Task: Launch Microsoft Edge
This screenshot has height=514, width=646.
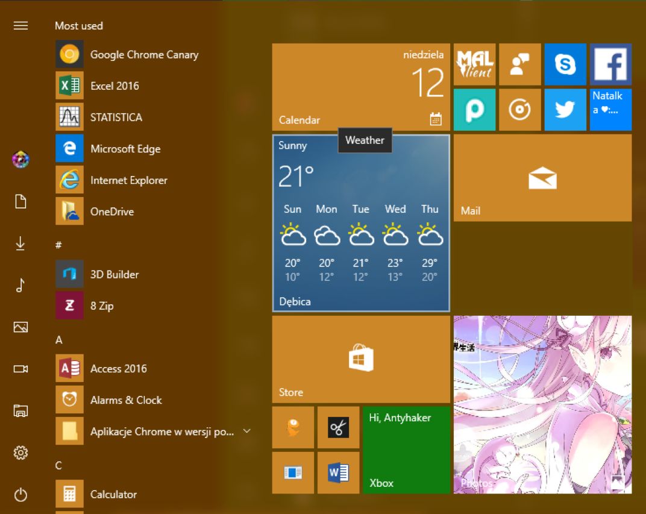Action: [x=108, y=148]
